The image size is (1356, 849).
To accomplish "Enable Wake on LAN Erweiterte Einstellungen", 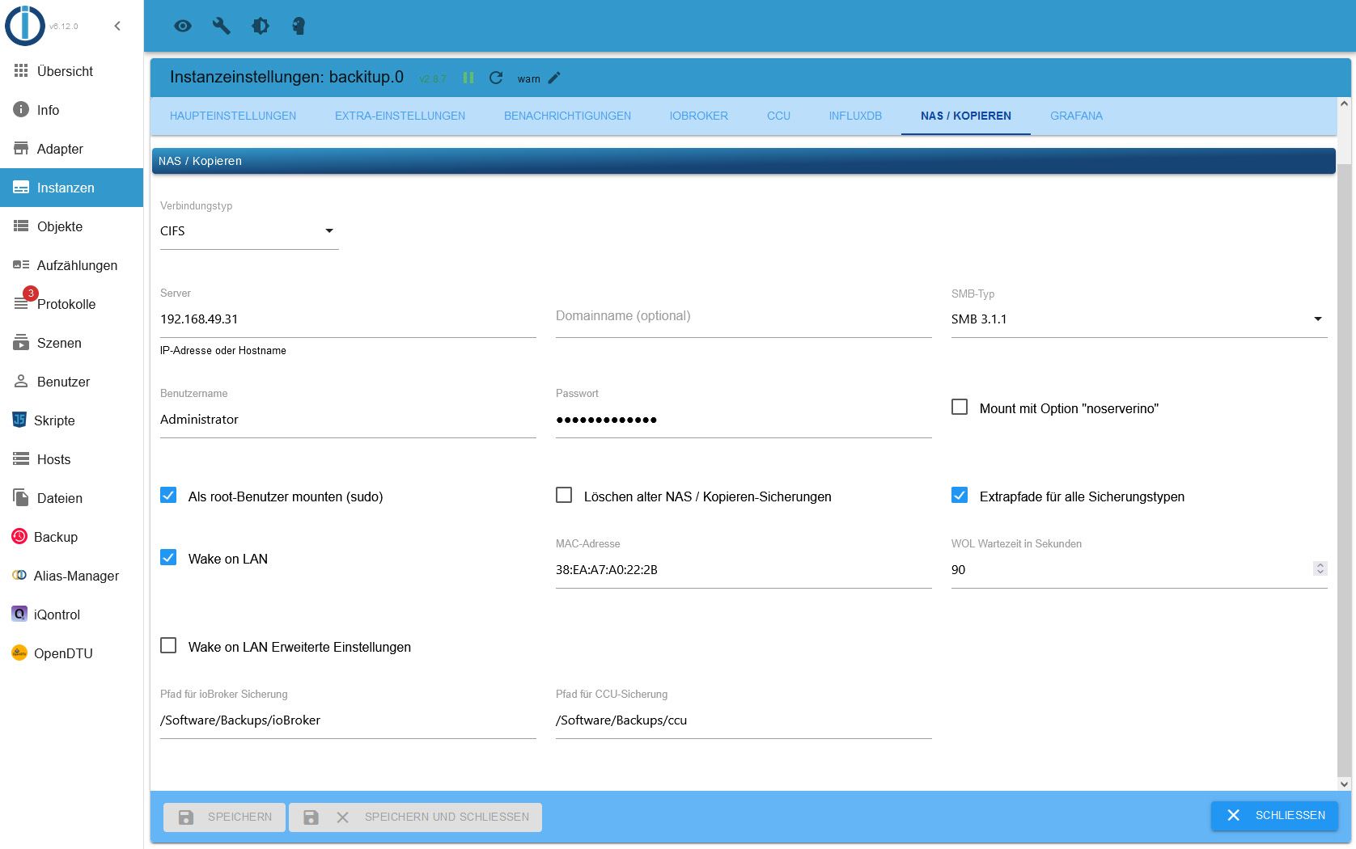I will (168, 645).
